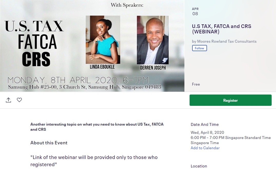276x169 pixels.
Task: Open the Moores Rowland Tax Consultants organizer link
Action: pos(227,41)
